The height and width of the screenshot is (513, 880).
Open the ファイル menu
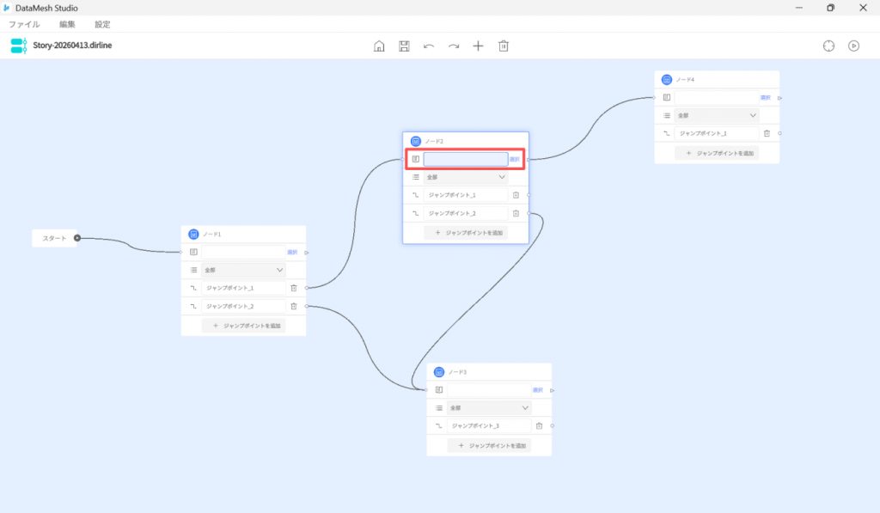click(x=24, y=24)
